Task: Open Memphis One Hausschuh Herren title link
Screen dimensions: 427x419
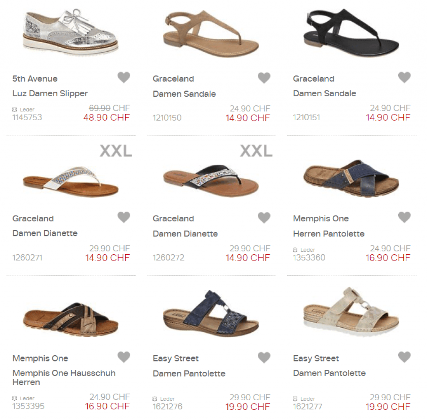Action: 64,378
